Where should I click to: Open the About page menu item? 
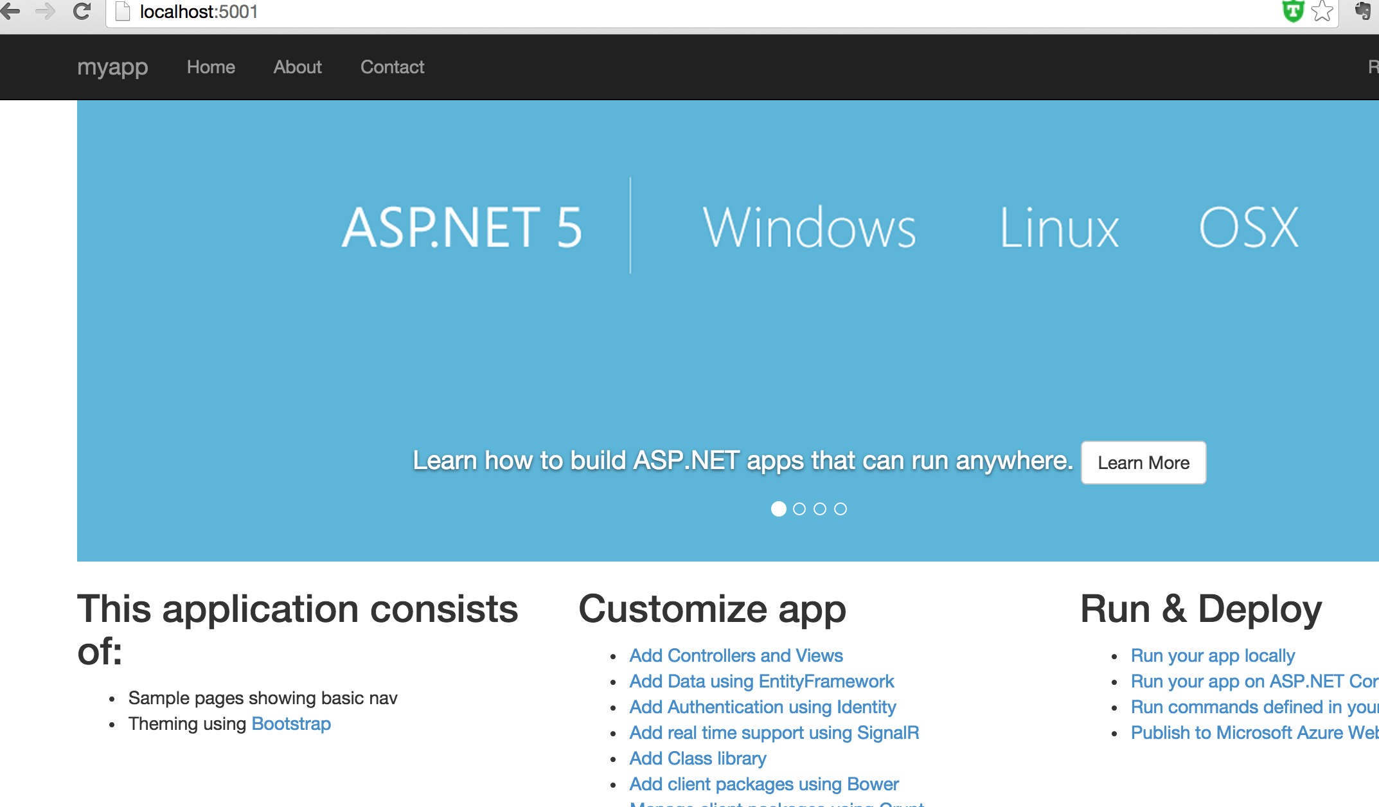pyautogui.click(x=296, y=66)
